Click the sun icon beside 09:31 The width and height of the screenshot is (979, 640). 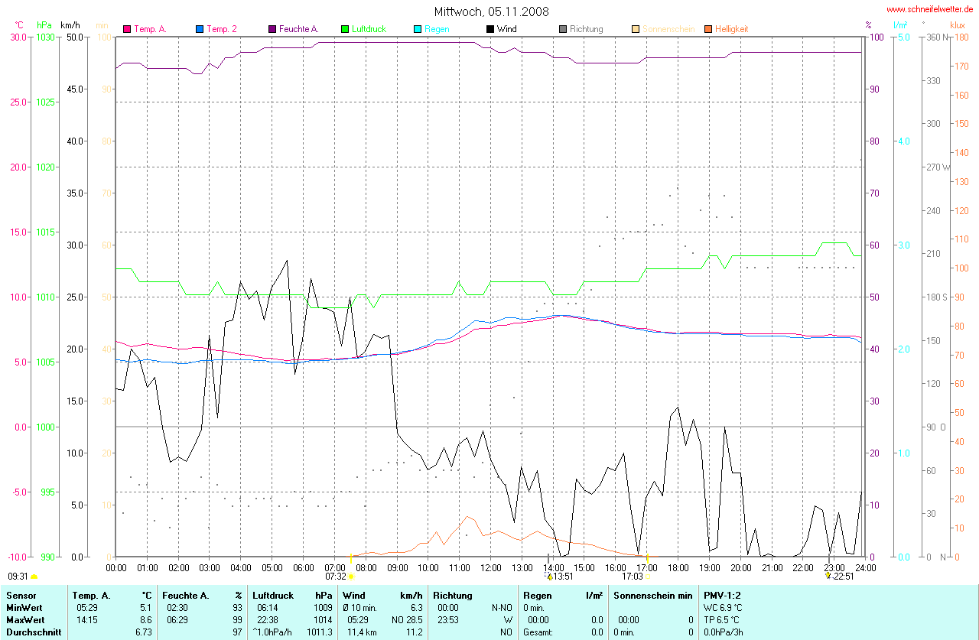coord(34,577)
